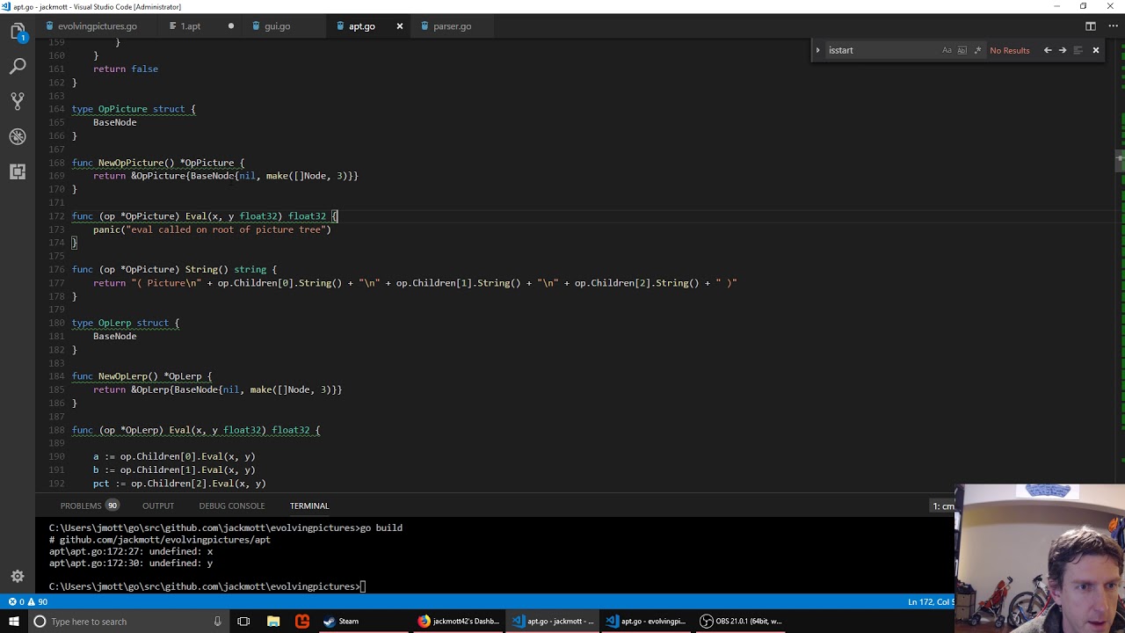
Task: Close the apt.go editor tab
Action: point(399,26)
